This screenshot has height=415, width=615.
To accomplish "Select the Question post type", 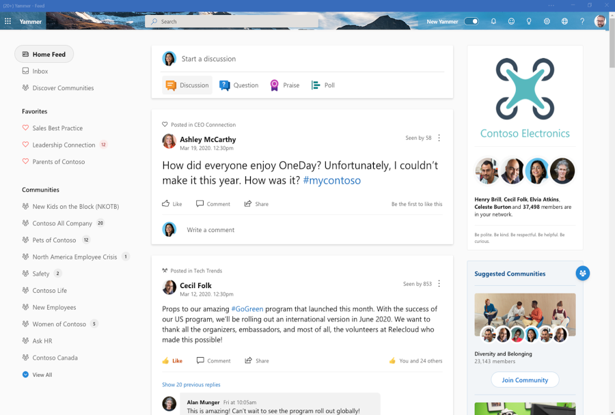I will [x=239, y=85].
